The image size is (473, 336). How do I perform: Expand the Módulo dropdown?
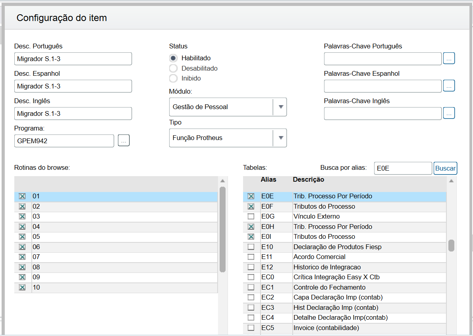click(x=280, y=107)
